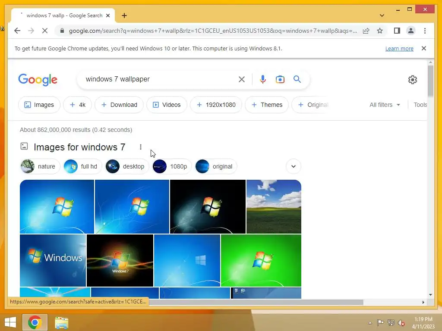Image resolution: width=442 pixels, height=331 pixels.
Task: Open the Tools options
Action: [420, 105]
